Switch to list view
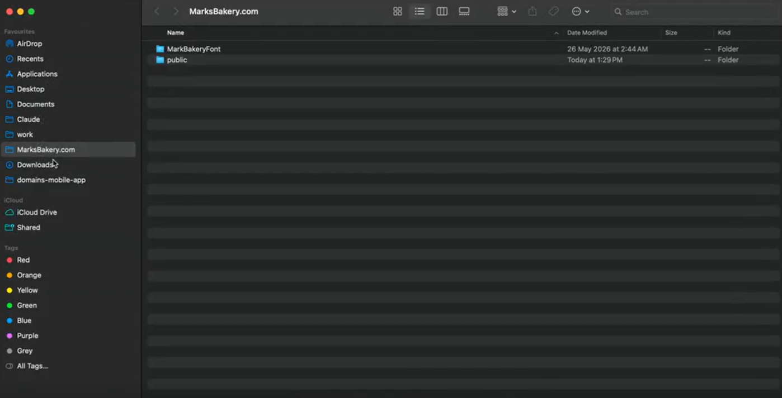The image size is (782, 398). [420, 12]
